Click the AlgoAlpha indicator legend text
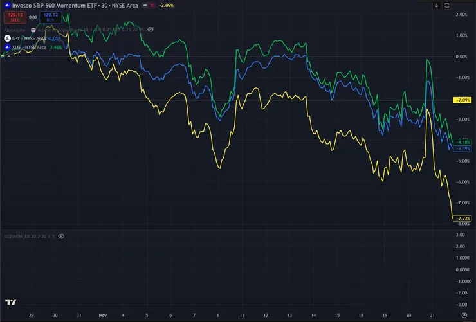Viewport: 476px width, 322px height. coord(74,30)
